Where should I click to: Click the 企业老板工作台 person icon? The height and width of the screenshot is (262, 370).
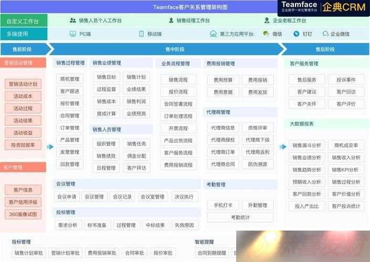(267, 20)
